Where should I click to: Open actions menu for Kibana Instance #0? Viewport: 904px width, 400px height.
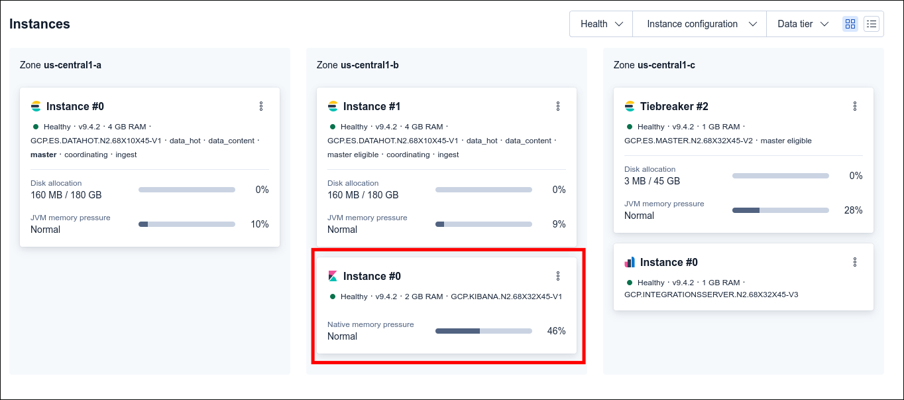pyautogui.click(x=558, y=276)
